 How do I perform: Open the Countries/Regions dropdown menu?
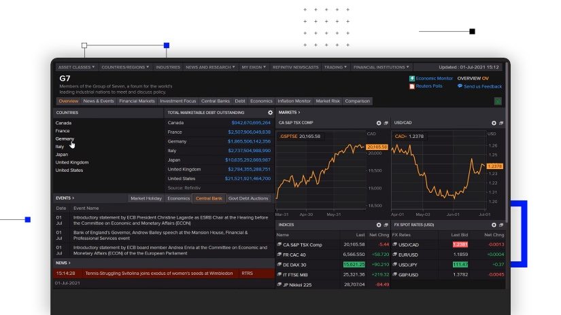coord(125,67)
